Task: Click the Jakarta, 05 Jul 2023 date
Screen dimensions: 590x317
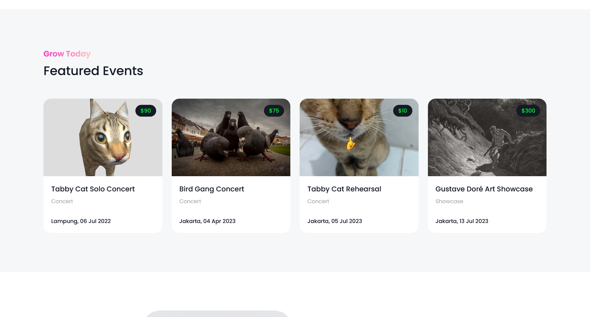Action: click(334, 221)
